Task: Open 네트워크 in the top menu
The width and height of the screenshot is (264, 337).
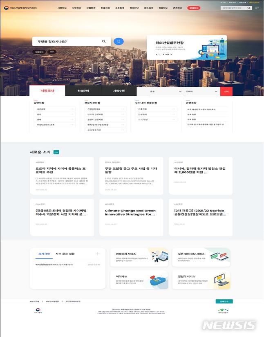Action: coord(148,8)
